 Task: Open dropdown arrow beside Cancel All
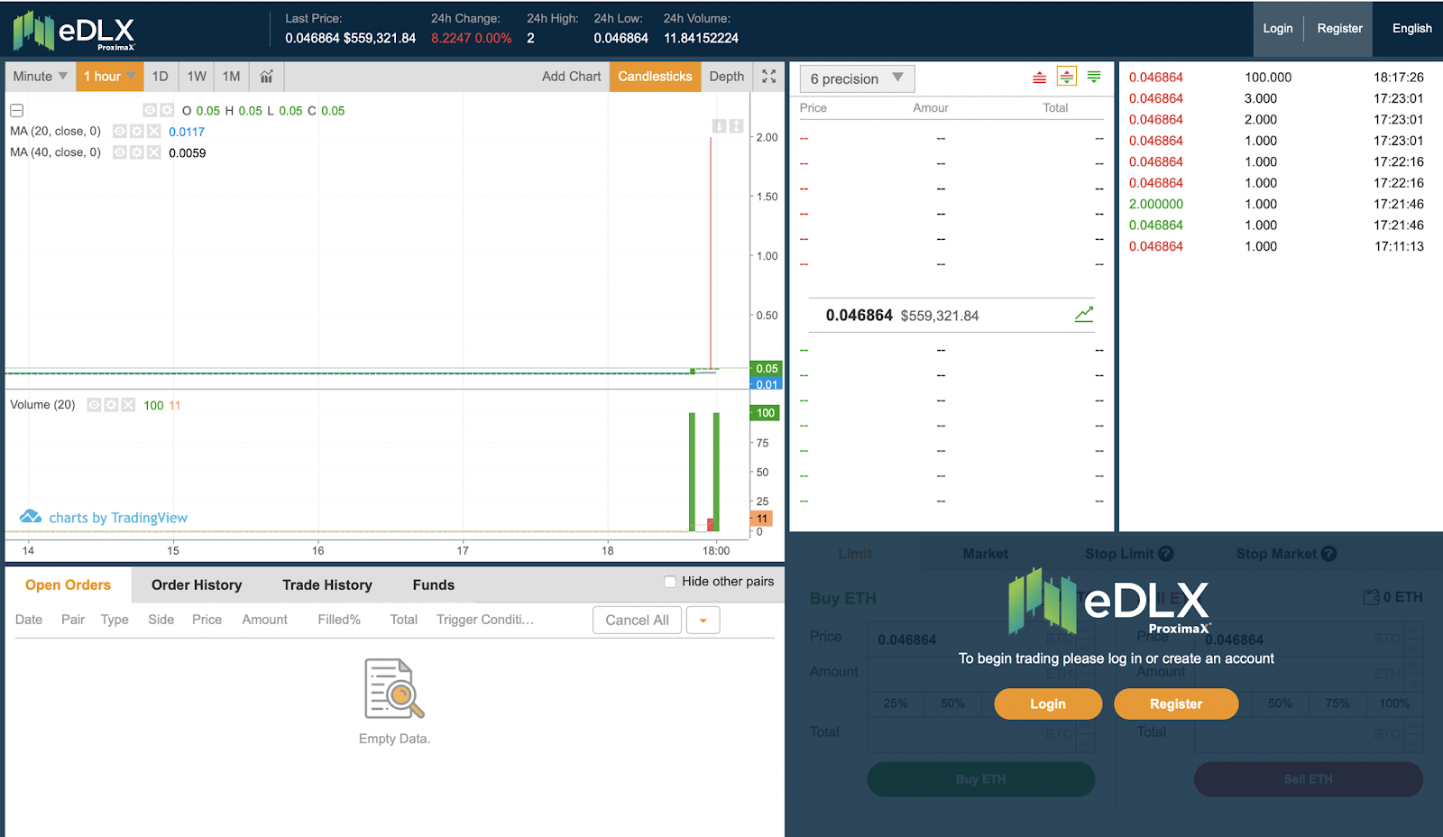[703, 621]
